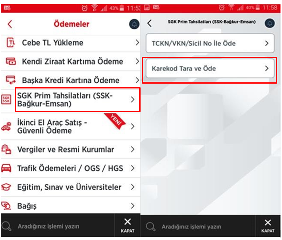This screenshot has height=240, width=282.
Task: Tap KAPAT on the Ödemeler screen
Action: pyautogui.click(x=127, y=226)
